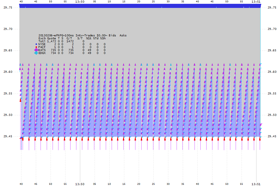Select the BATS exchange label in legend
The height and width of the screenshot is (186, 280).
[42, 50]
